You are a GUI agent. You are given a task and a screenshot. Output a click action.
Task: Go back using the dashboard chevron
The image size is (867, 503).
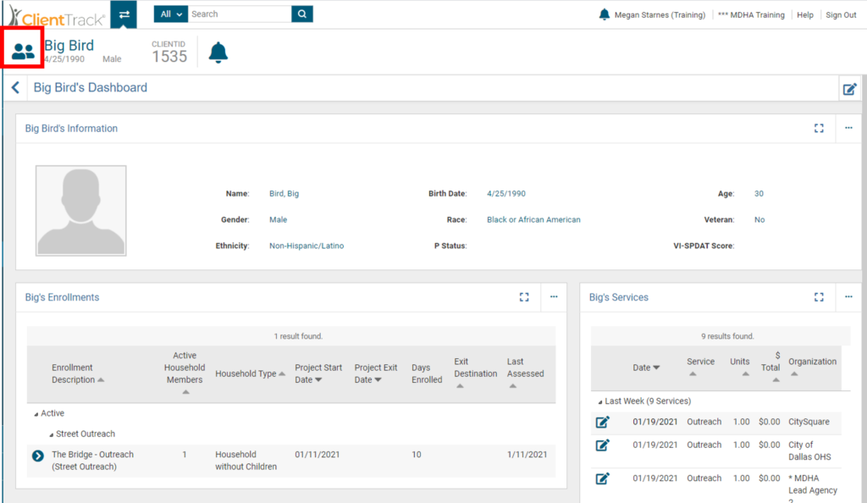click(x=15, y=87)
